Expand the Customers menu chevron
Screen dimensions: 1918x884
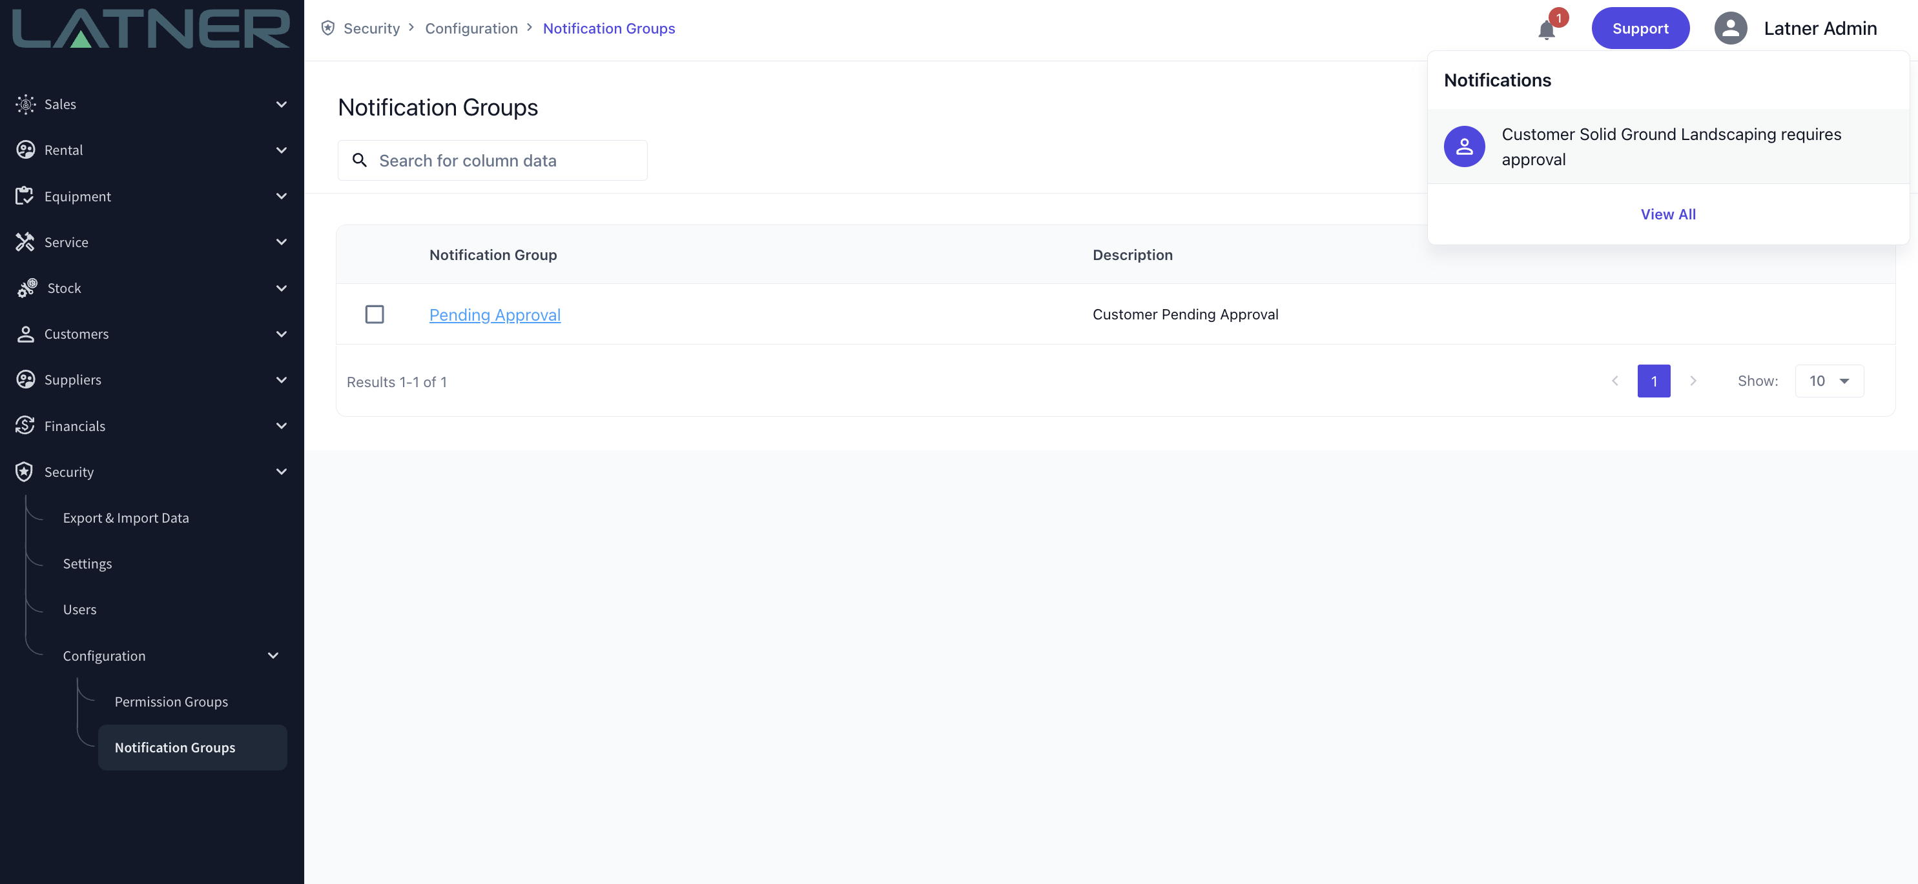[x=282, y=334]
